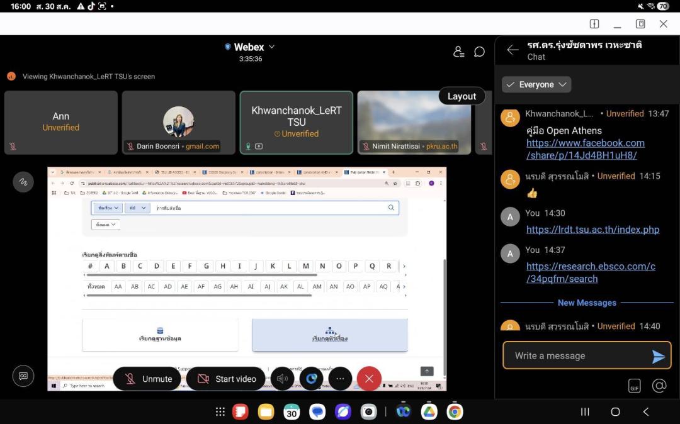Viewport: 680px width, 424px height.
Task: Tap the GIF icon below message box
Action: (x=635, y=386)
